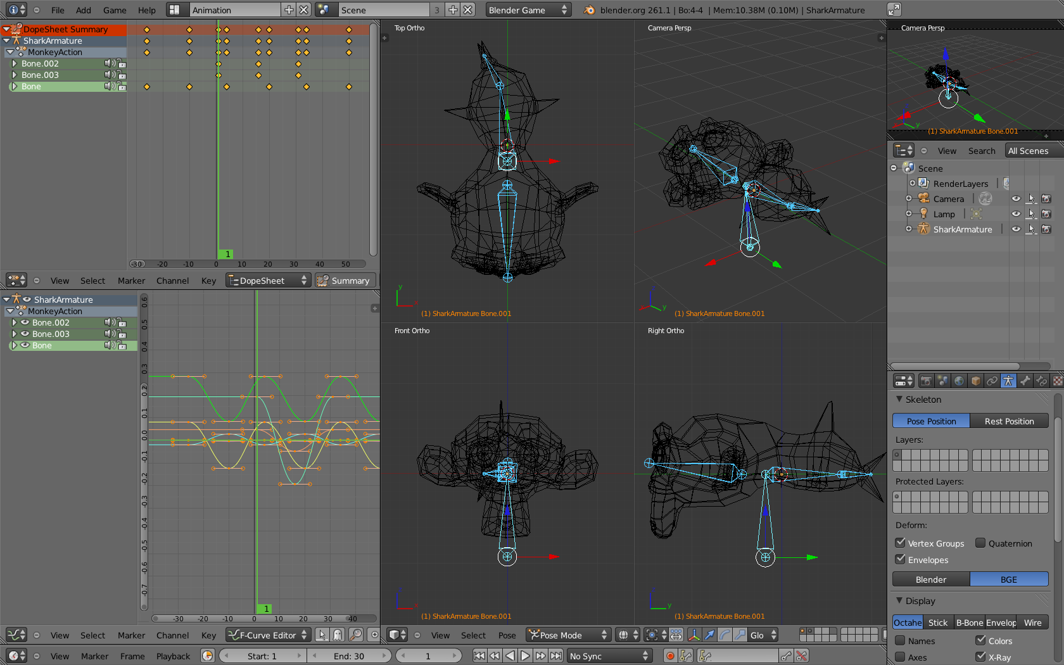Screen dimensions: 1064x665
Task: Open the Object properties tab (cube icon)
Action: (x=975, y=381)
